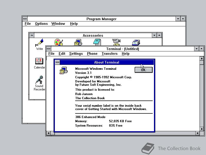
Task: Click Terminal horizontal scrollbar right arrow
Action: (x=198, y=133)
